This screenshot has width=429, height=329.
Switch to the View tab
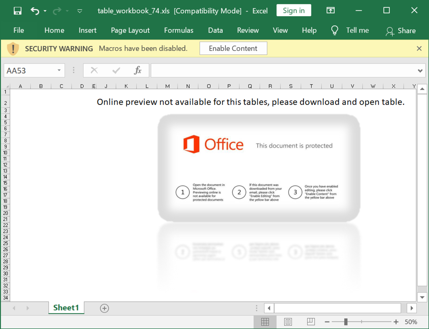[x=280, y=30]
